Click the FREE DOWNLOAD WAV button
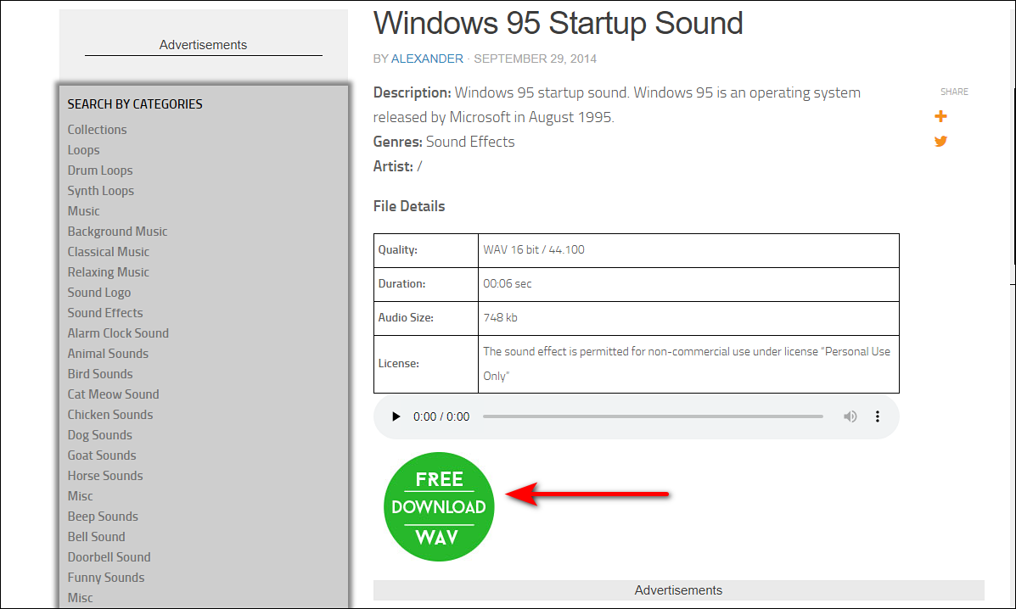This screenshot has width=1016, height=609. (439, 506)
